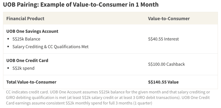Select the S$140.55 Value total cell

tap(163, 82)
